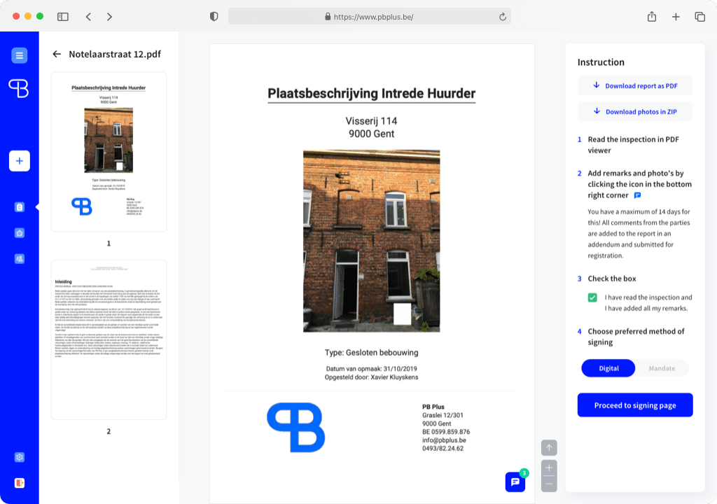Click the large PB logo on the PDF page

(x=296, y=428)
